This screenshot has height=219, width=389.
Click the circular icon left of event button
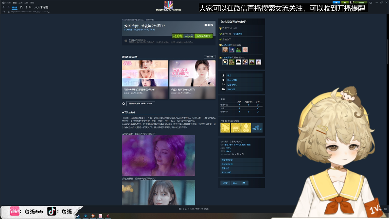(x=124, y=103)
